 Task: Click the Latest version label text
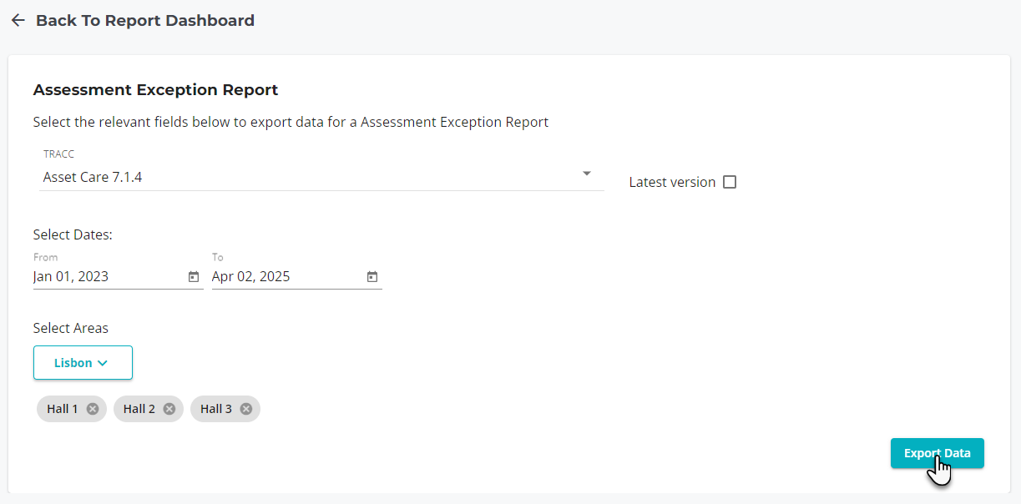click(x=672, y=182)
